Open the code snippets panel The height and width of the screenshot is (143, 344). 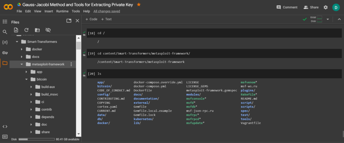coord(5,126)
